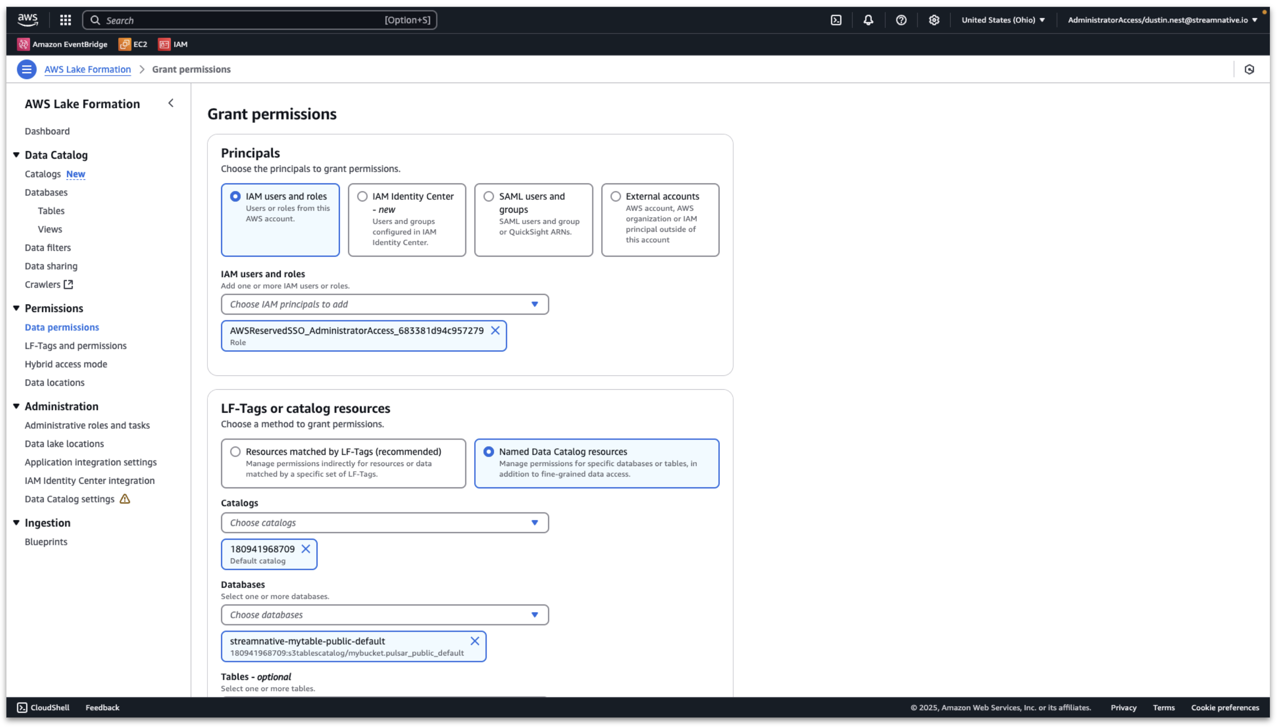Select the IAM Identity Center principal option
This screenshot has height=727, width=1280.
[362, 197]
